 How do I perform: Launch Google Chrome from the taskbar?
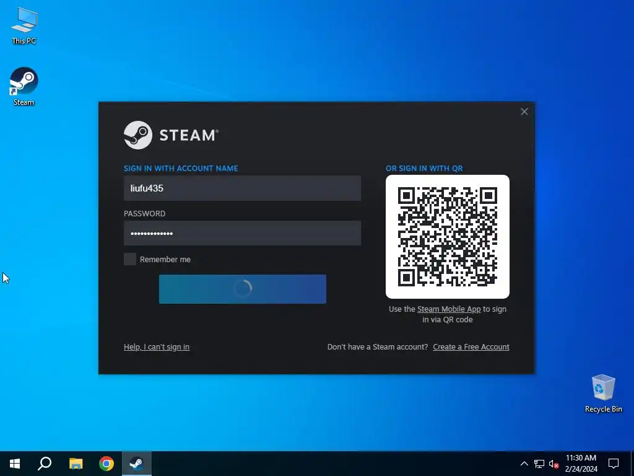[106, 464]
